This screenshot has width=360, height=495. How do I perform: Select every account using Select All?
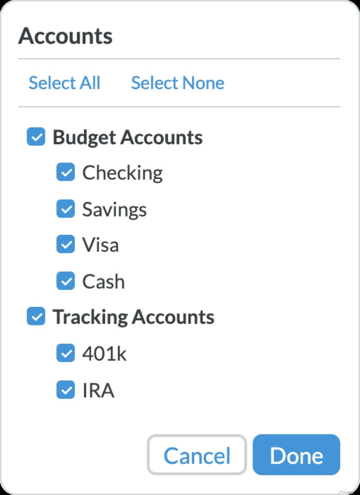[65, 83]
